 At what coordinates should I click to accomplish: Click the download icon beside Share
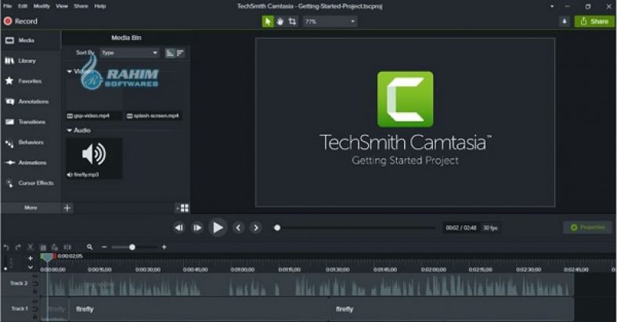(564, 21)
